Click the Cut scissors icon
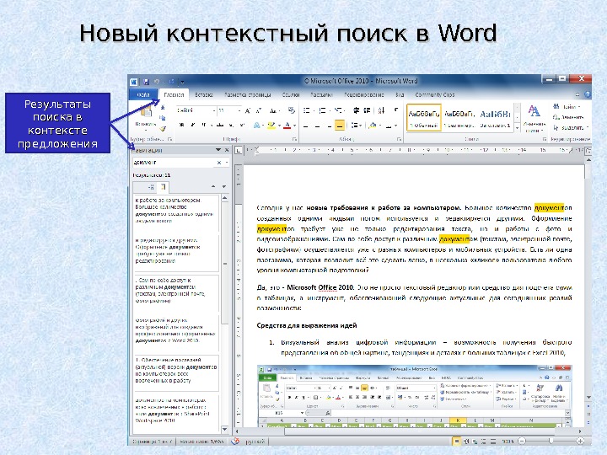 click(x=163, y=107)
